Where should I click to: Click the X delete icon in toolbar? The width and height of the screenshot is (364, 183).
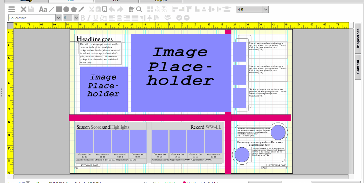(x=23, y=10)
